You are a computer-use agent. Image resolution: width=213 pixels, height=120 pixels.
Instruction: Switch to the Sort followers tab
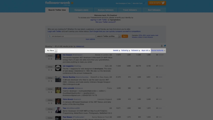[154, 10]
